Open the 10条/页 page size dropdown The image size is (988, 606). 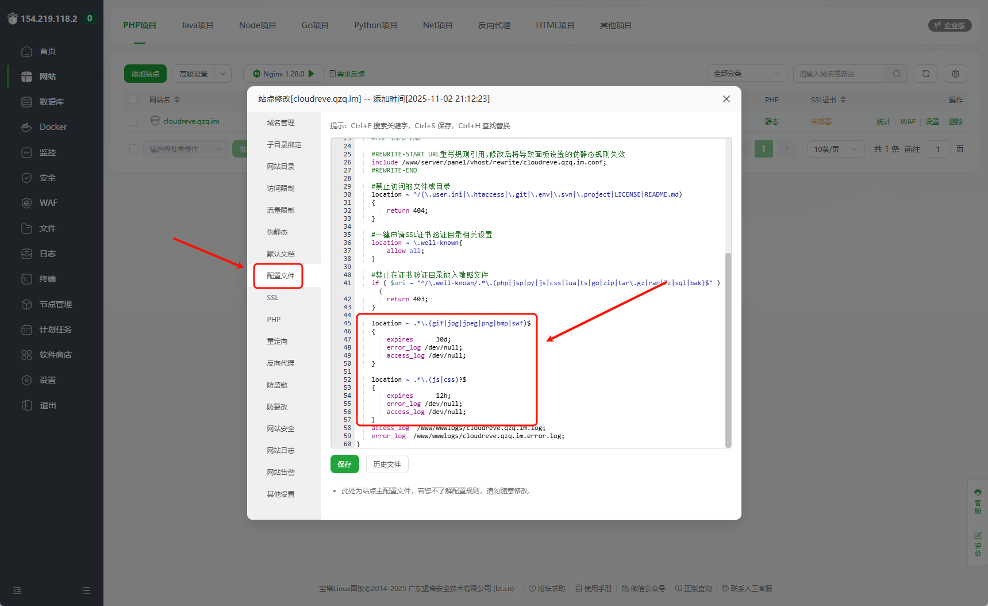tap(835, 149)
